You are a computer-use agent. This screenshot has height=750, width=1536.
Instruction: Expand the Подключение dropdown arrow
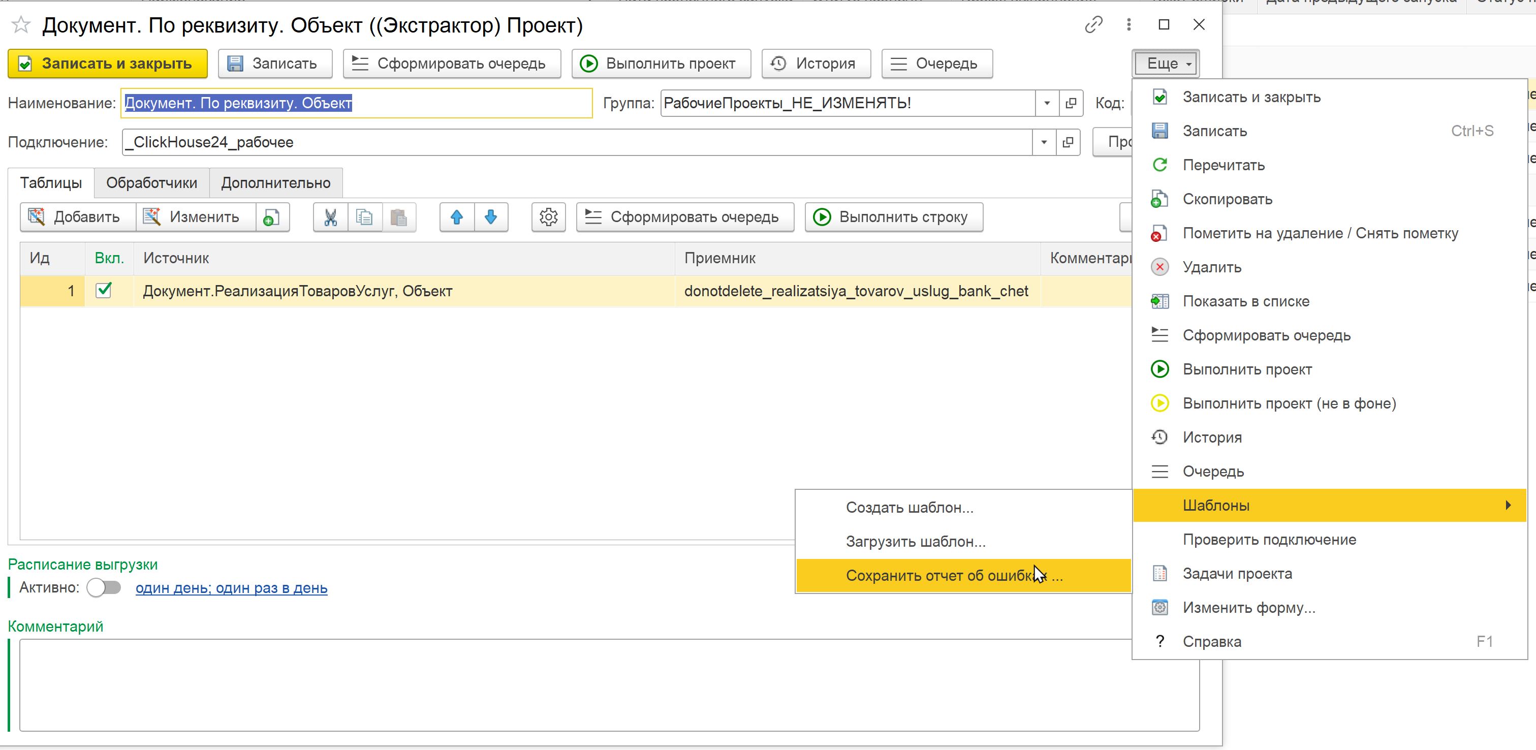(x=1044, y=142)
